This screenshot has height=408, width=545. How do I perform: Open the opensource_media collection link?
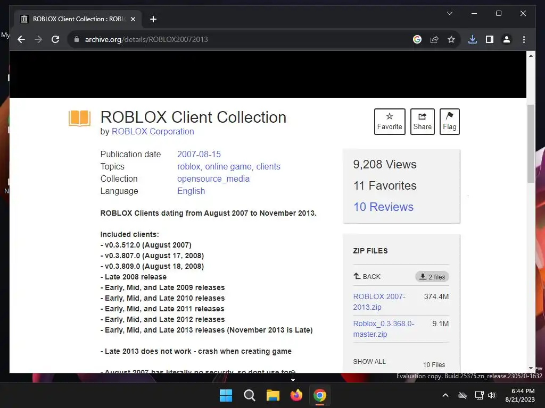[213, 178]
